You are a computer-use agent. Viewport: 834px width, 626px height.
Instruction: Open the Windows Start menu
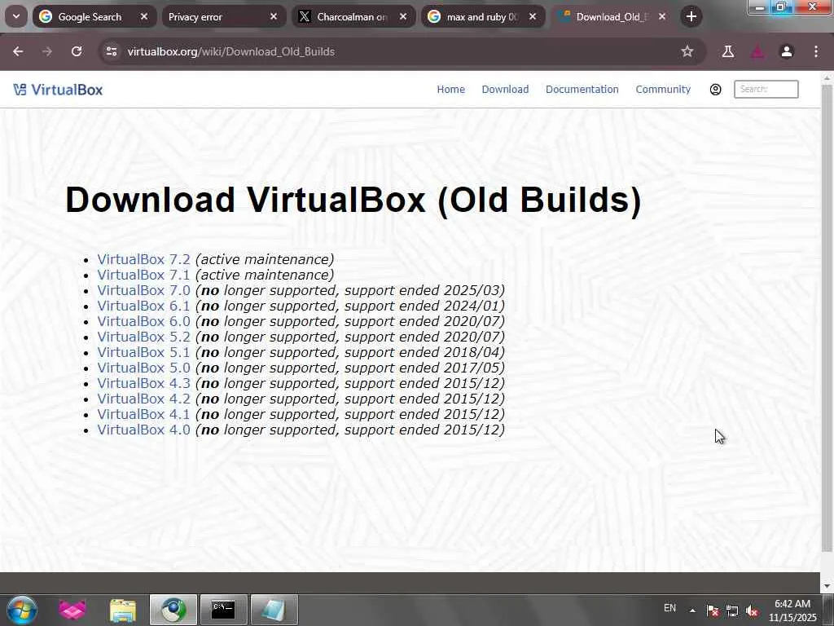tap(22, 610)
